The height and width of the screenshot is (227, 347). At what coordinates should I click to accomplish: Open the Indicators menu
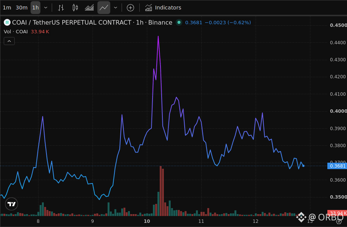point(163,8)
